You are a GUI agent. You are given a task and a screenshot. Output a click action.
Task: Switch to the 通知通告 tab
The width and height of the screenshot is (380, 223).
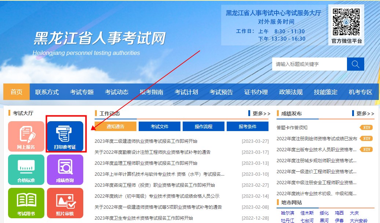[116, 126]
